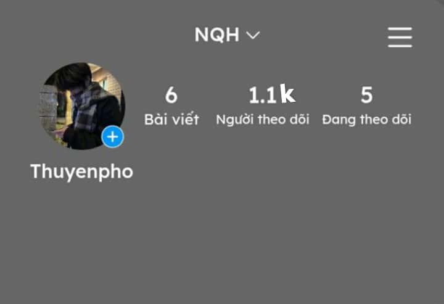The image size is (444, 304).
Task: Open the NQH account switcher
Action: click(x=227, y=35)
